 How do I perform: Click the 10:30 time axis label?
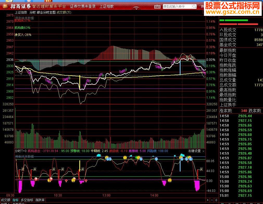click(58, 195)
